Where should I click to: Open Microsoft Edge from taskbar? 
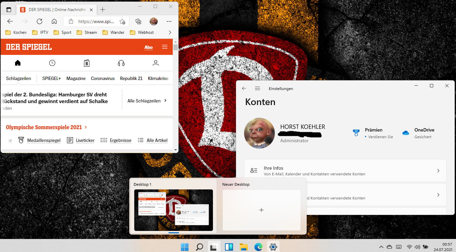point(258,247)
